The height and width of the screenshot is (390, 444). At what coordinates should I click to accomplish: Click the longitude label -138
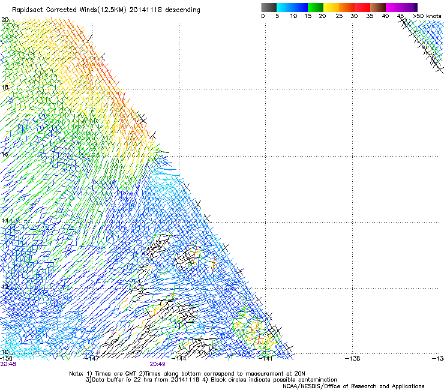pos(353,359)
